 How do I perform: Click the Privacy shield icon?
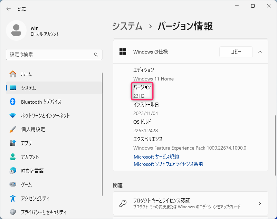(x=13, y=212)
